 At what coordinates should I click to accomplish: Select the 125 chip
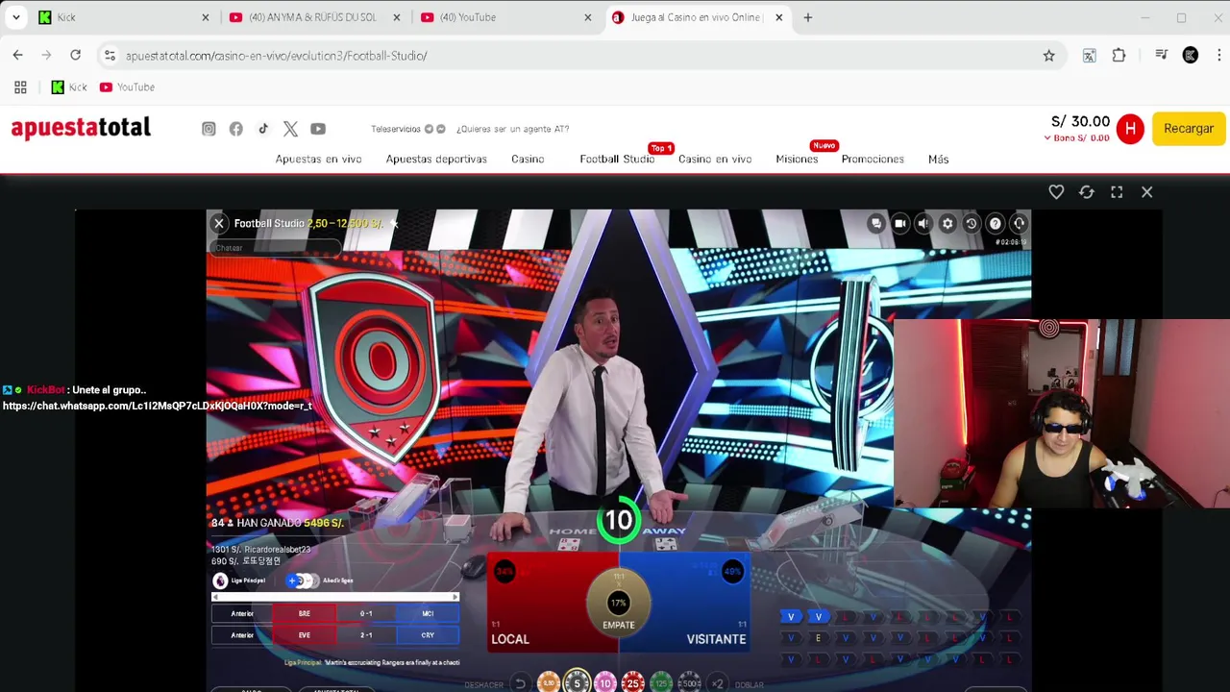[x=661, y=683]
